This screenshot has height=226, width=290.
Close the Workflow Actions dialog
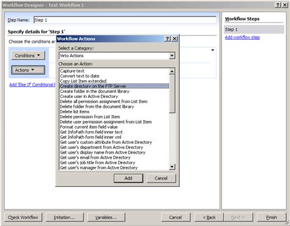(x=174, y=39)
